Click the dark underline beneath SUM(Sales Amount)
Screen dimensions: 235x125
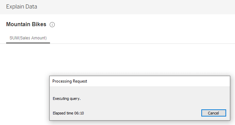[x=28, y=43]
